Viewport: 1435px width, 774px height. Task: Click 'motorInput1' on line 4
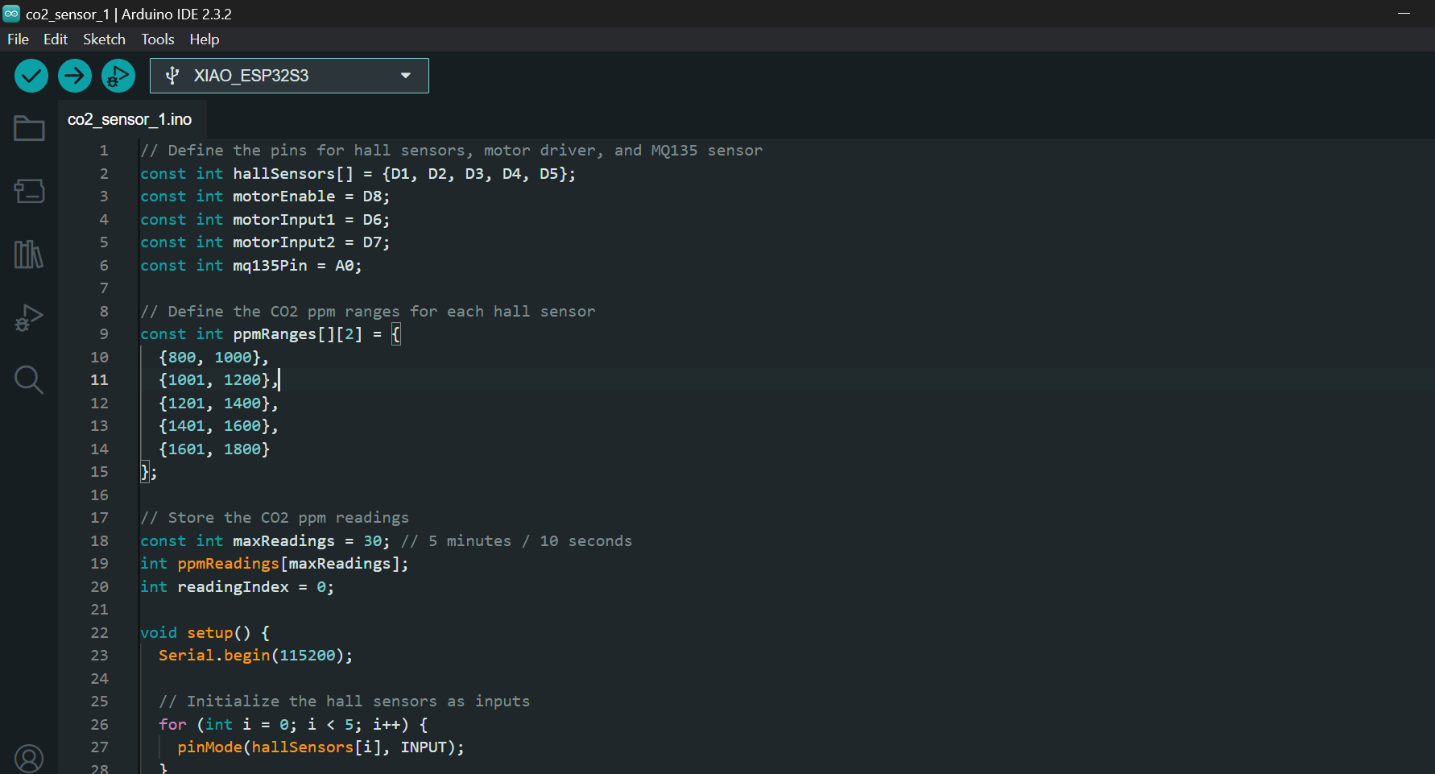click(x=283, y=220)
